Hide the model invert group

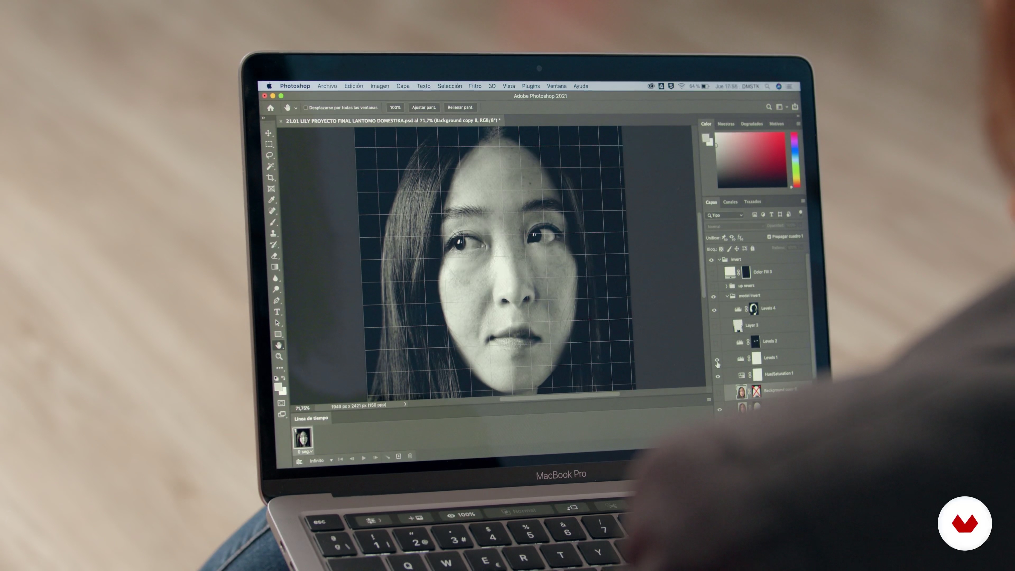point(713,296)
